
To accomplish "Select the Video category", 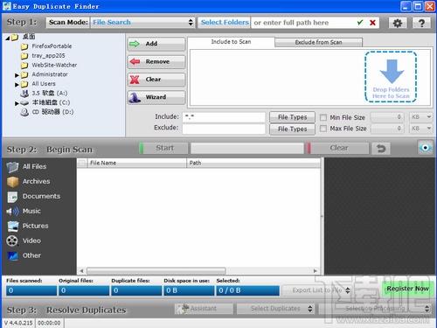I will click(24, 241).
